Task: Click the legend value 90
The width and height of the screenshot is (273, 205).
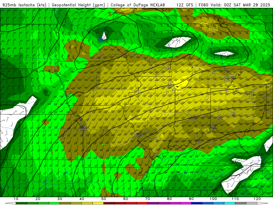Action: [191, 199]
